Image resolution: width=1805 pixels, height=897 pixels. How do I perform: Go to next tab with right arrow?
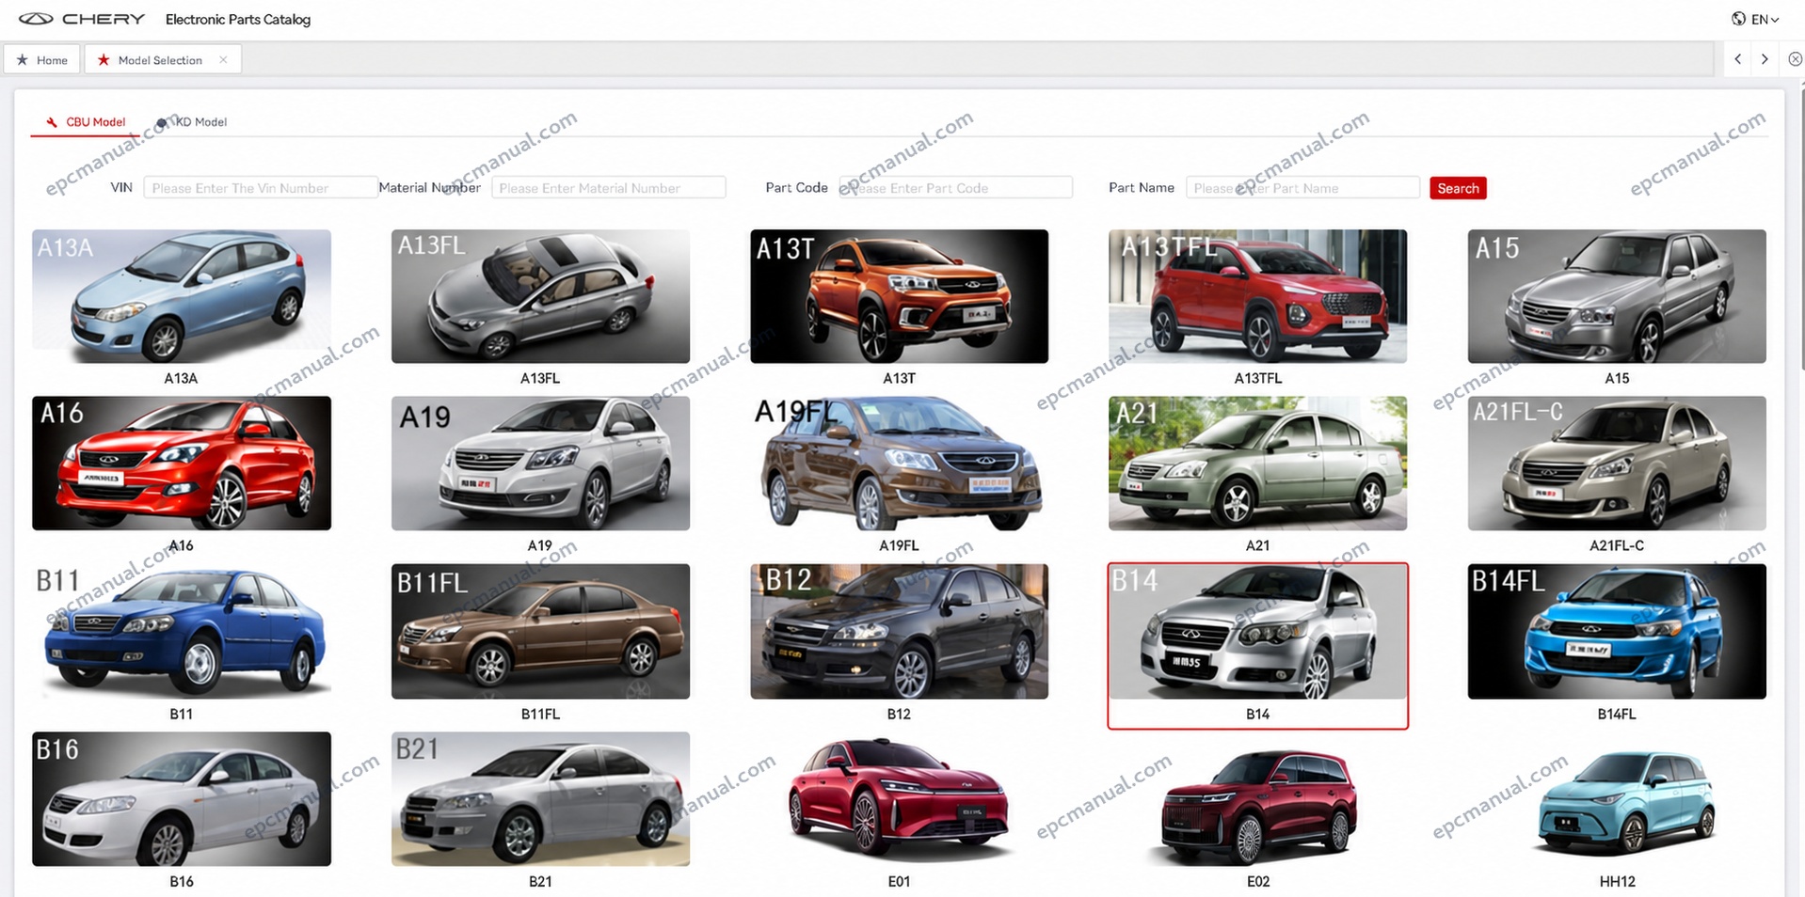point(1765,59)
